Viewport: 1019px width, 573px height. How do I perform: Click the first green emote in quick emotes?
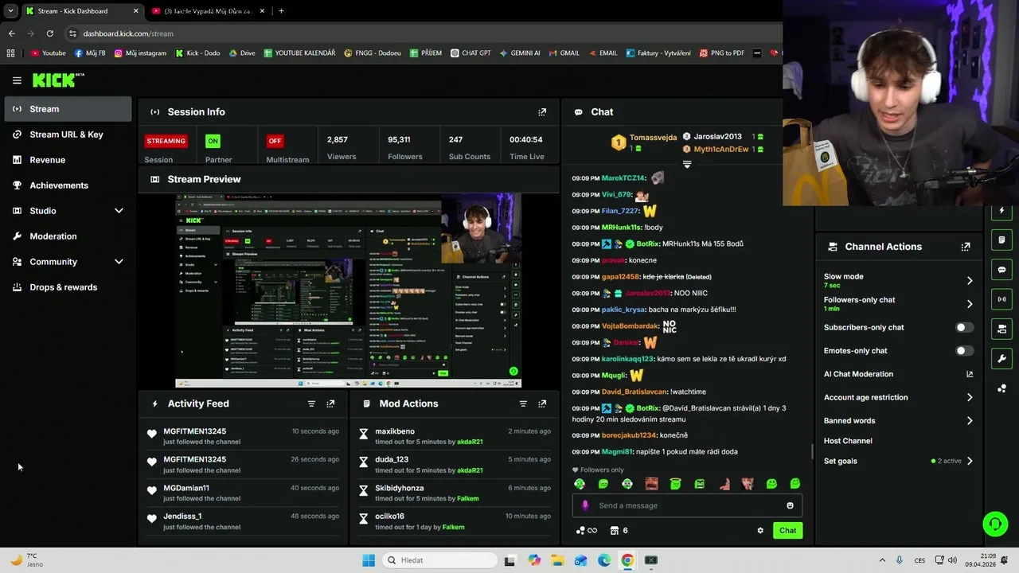(x=580, y=484)
